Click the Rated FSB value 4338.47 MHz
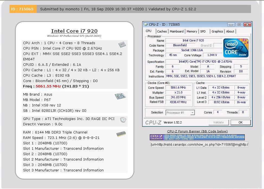Viewport: 264px width, 189px height. click(x=178, y=102)
